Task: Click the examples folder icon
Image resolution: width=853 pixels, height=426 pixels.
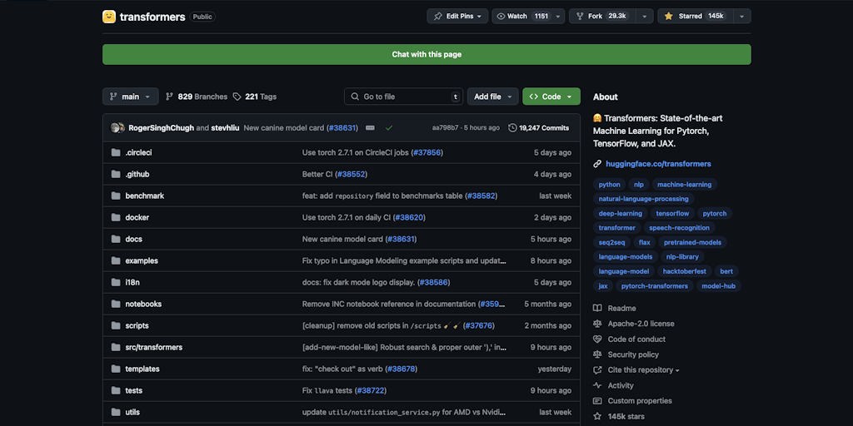Action: pyautogui.click(x=116, y=260)
